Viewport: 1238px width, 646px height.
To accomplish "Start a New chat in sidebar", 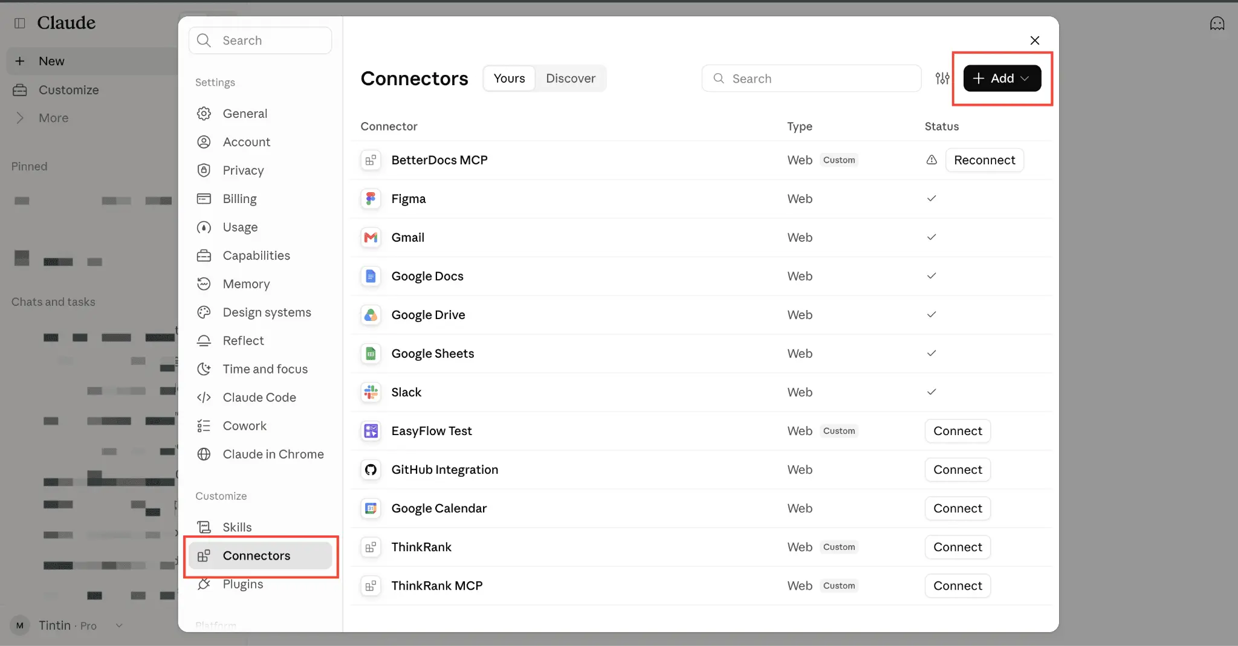I will click(x=92, y=61).
